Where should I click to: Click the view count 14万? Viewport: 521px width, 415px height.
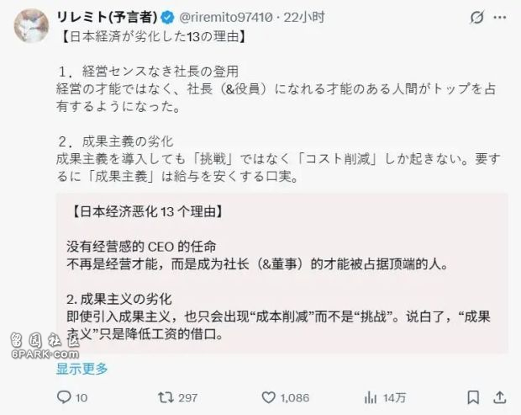pos(394,397)
